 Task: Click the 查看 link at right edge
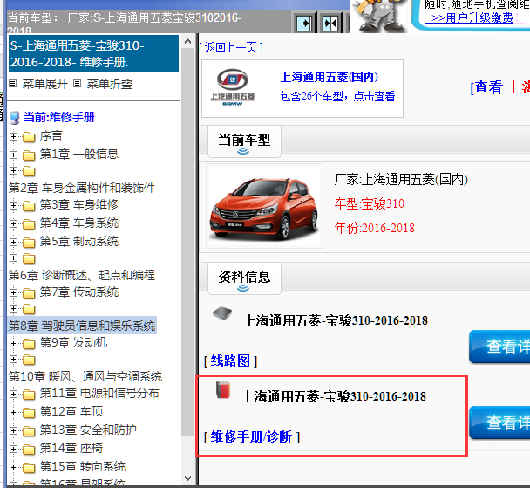[486, 87]
